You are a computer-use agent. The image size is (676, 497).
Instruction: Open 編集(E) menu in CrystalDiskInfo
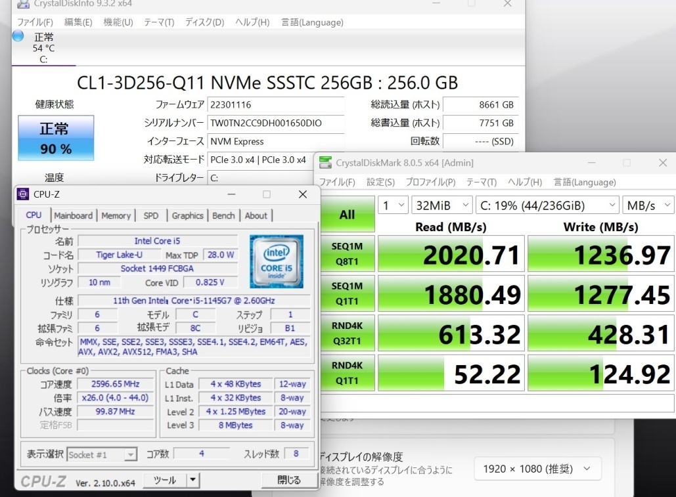point(78,22)
